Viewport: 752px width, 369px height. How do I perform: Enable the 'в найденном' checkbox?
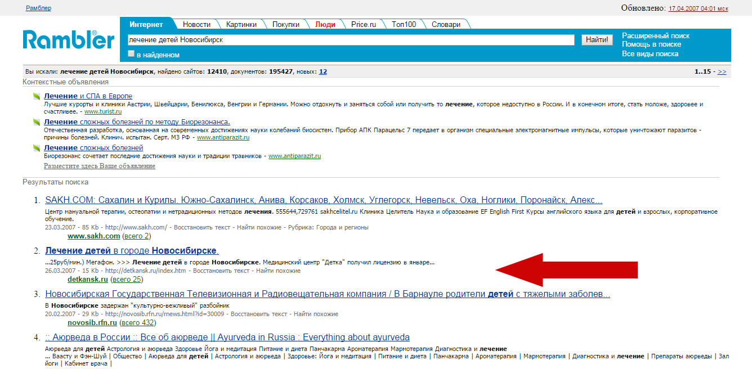[x=131, y=54]
